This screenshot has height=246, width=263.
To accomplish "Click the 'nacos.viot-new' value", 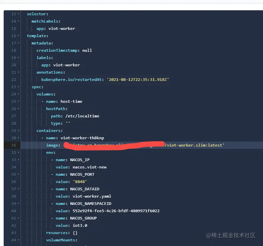I will coord(89,167).
